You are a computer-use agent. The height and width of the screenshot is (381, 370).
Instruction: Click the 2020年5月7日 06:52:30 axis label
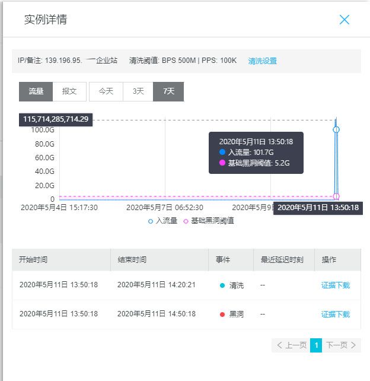(165, 208)
